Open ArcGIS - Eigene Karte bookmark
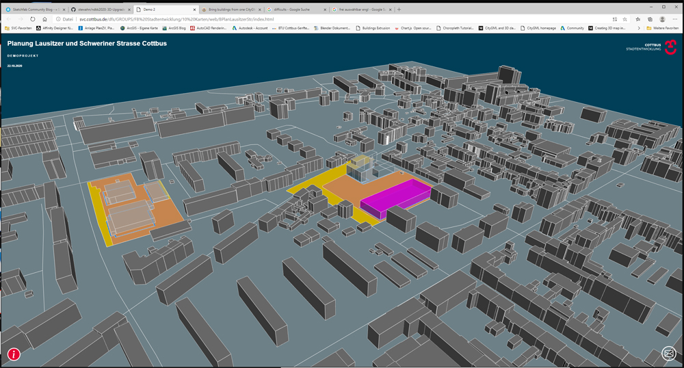This screenshot has width=684, height=368. pyautogui.click(x=139, y=28)
